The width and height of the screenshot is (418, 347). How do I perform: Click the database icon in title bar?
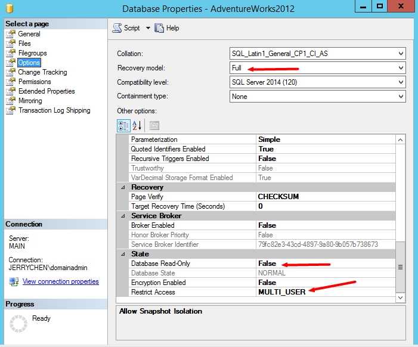[10, 8]
